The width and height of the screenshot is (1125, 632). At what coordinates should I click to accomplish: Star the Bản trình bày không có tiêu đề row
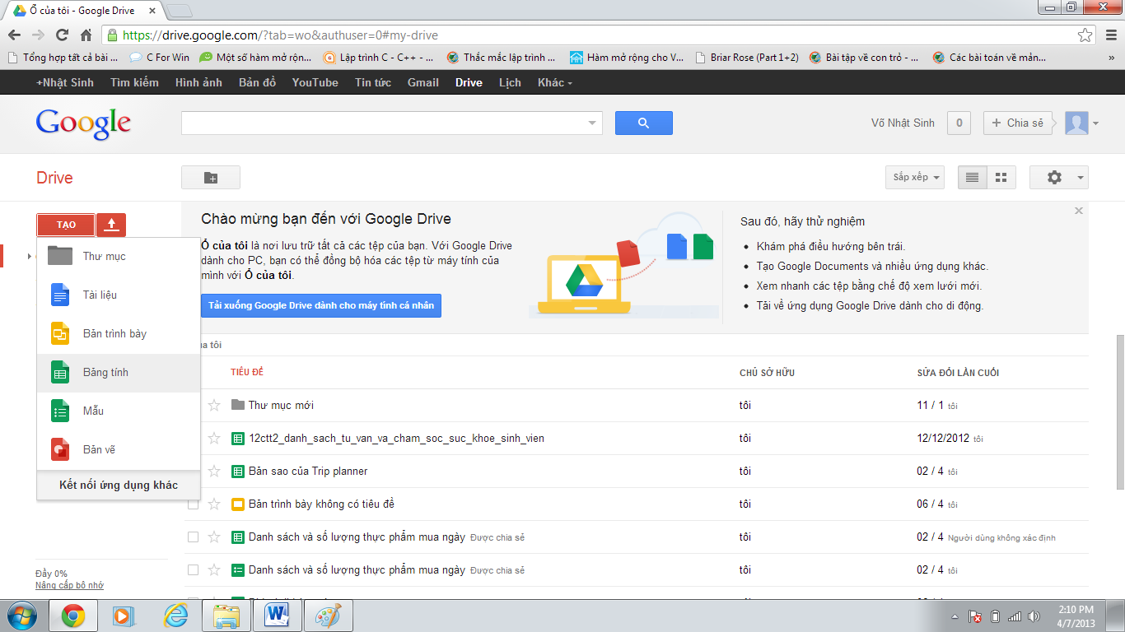coord(214,504)
